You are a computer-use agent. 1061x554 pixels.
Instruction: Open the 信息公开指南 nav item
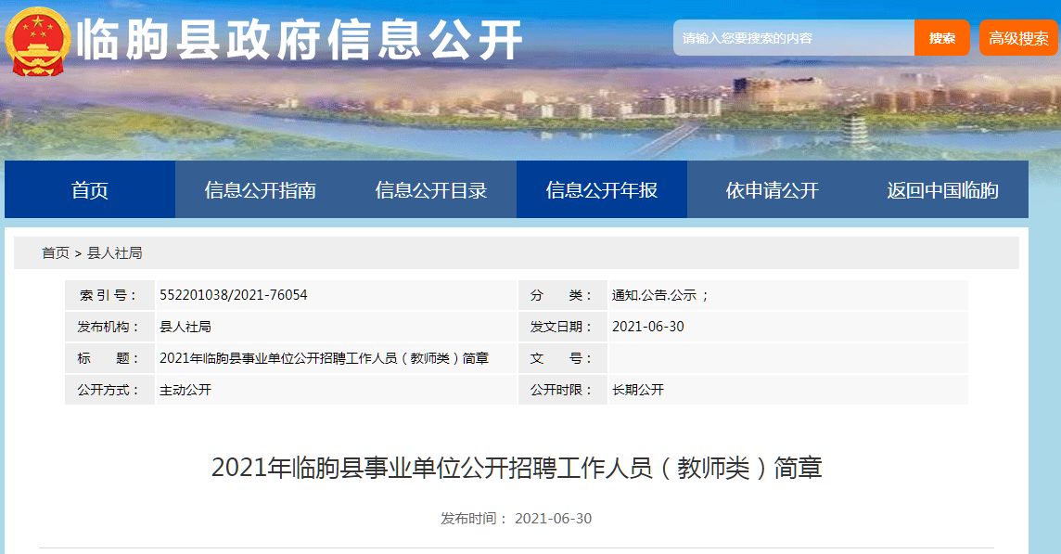(x=261, y=190)
